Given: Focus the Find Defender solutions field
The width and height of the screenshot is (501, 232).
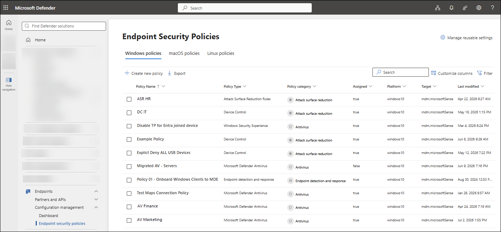Looking at the screenshot, I should coord(64,26).
